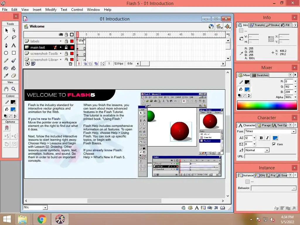Click the Italic button in Character panel

coord(267,138)
